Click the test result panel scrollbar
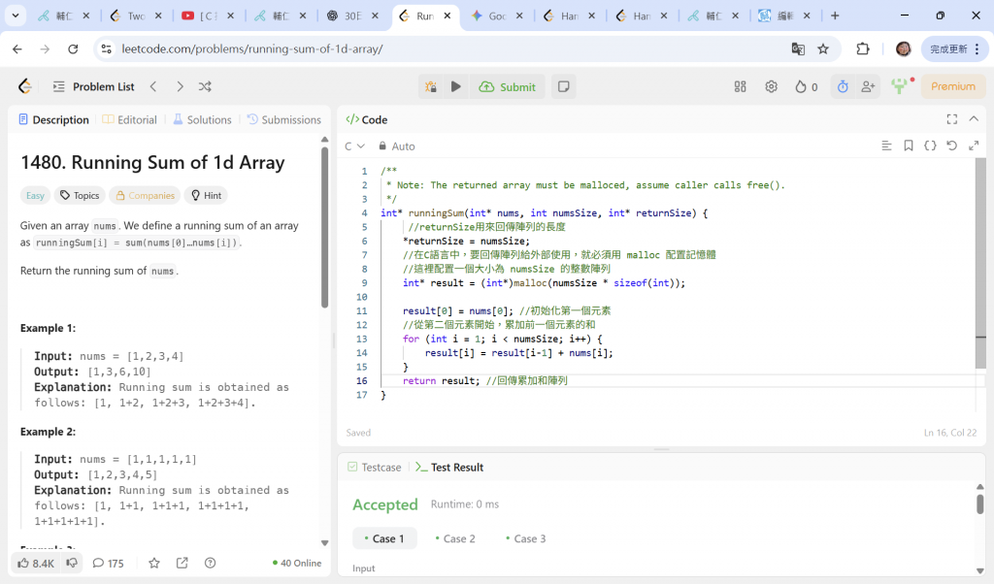 980,504
